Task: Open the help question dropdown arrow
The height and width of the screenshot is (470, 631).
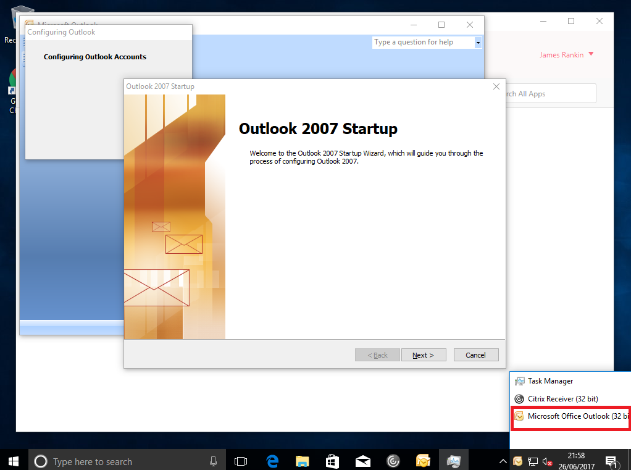Action: click(x=478, y=42)
